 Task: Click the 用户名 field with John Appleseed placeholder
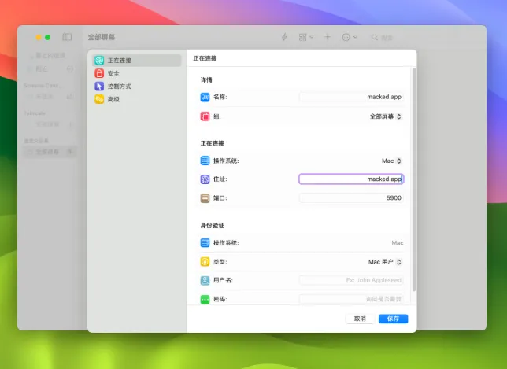(x=351, y=280)
